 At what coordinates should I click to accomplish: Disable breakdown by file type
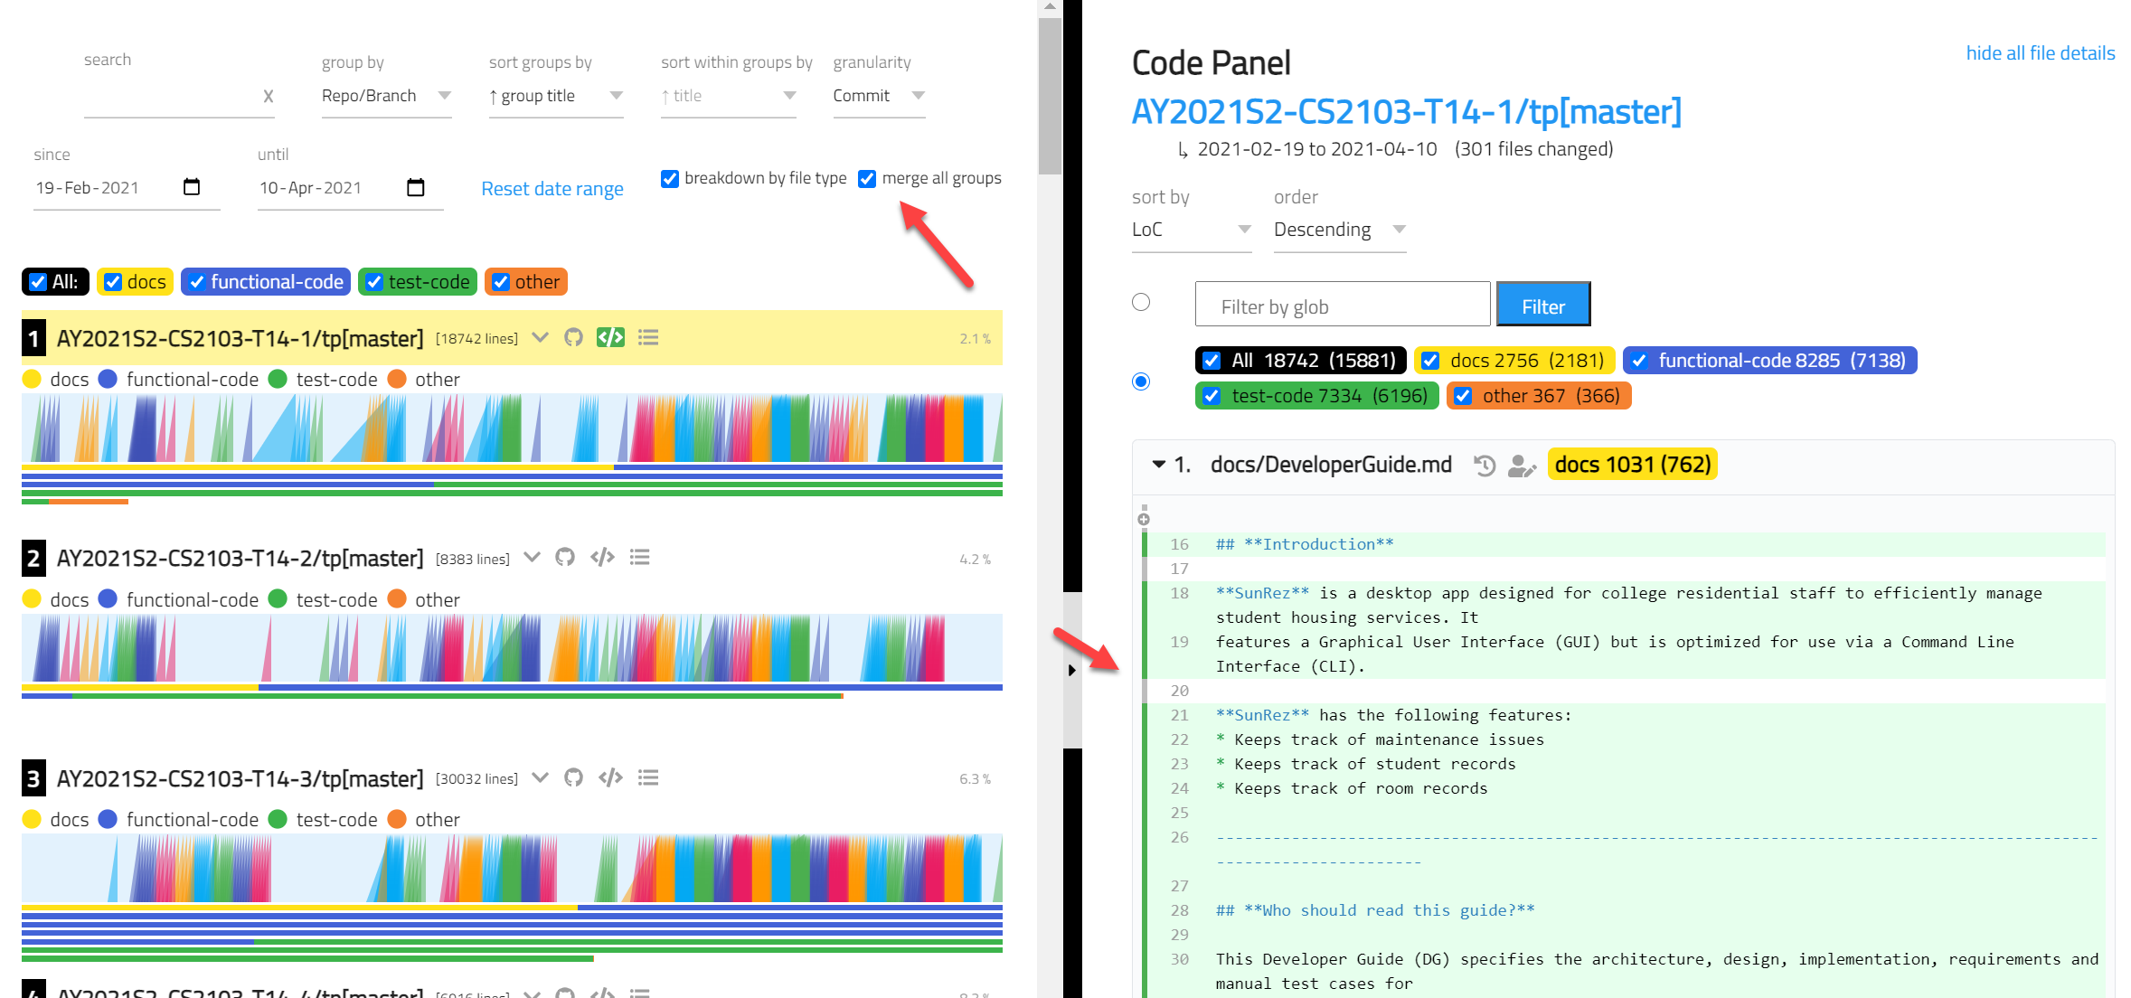point(669,178)
